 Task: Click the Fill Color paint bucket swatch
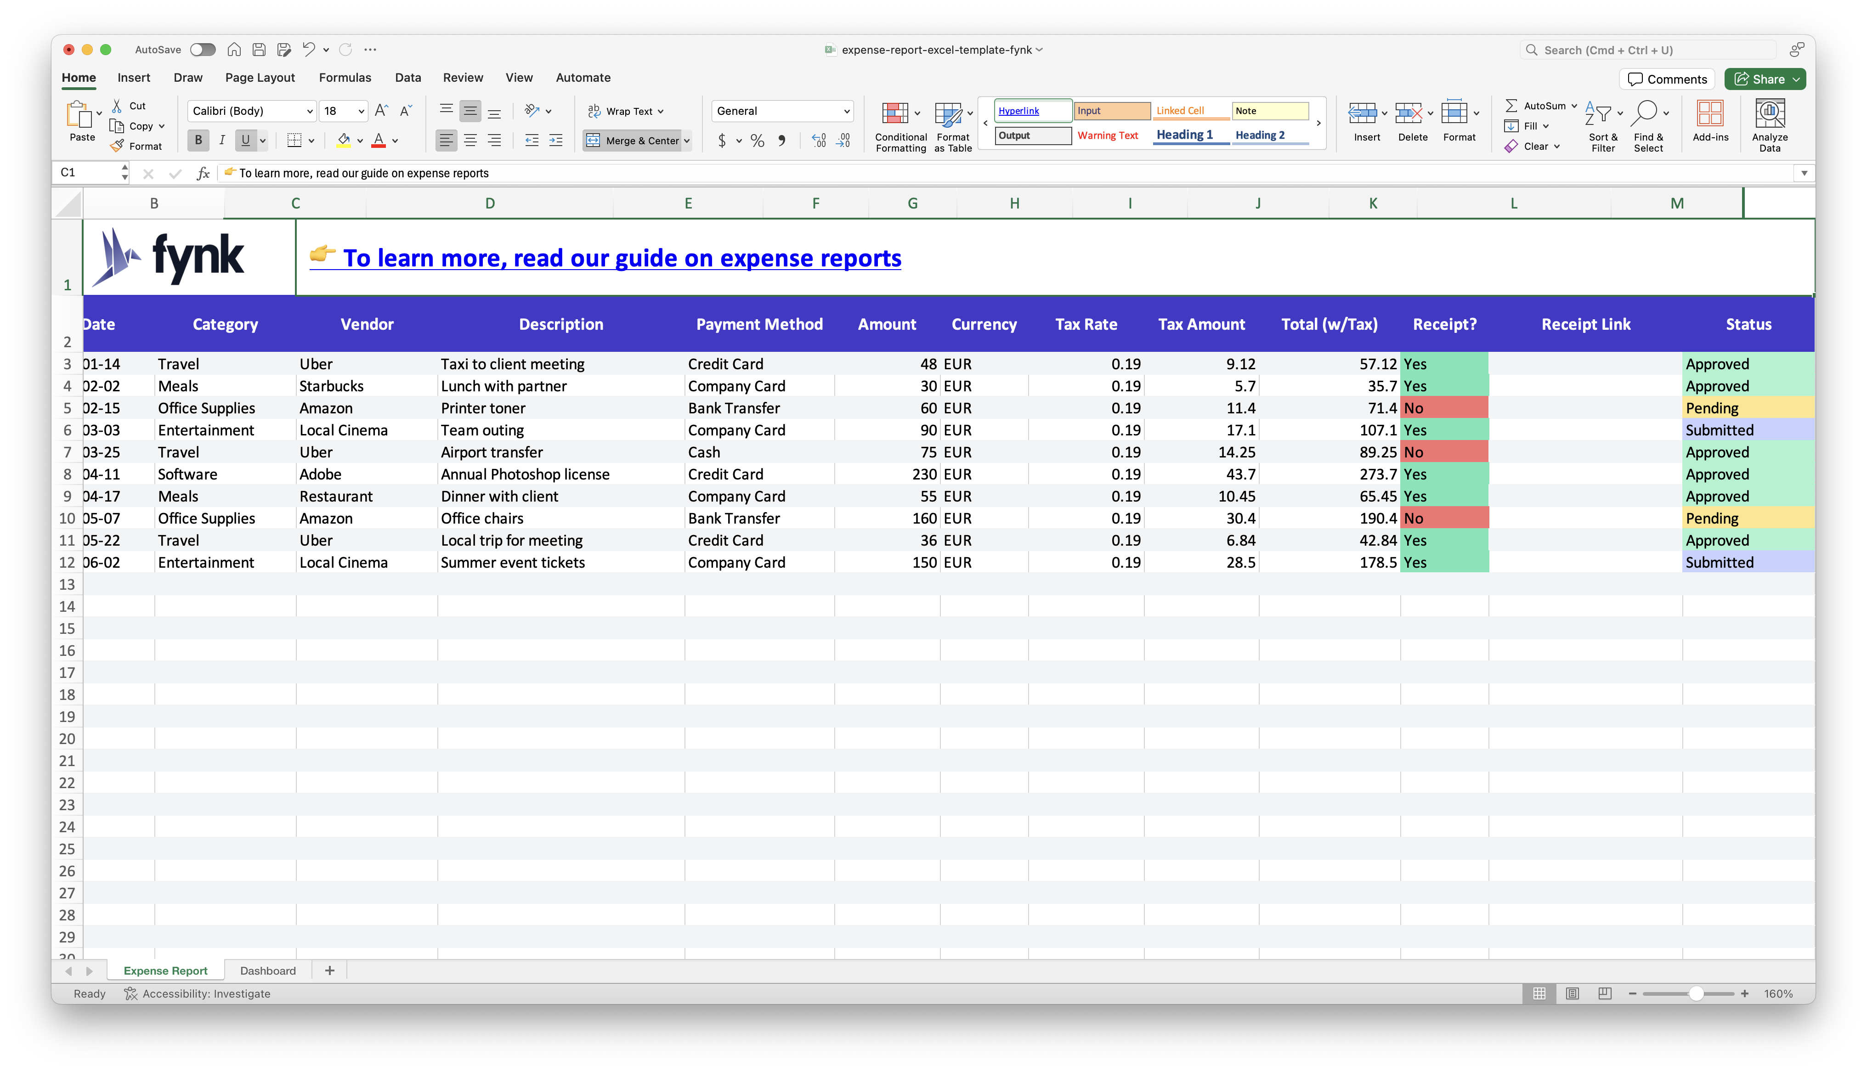pyautogui.click(x=344, y=140)
